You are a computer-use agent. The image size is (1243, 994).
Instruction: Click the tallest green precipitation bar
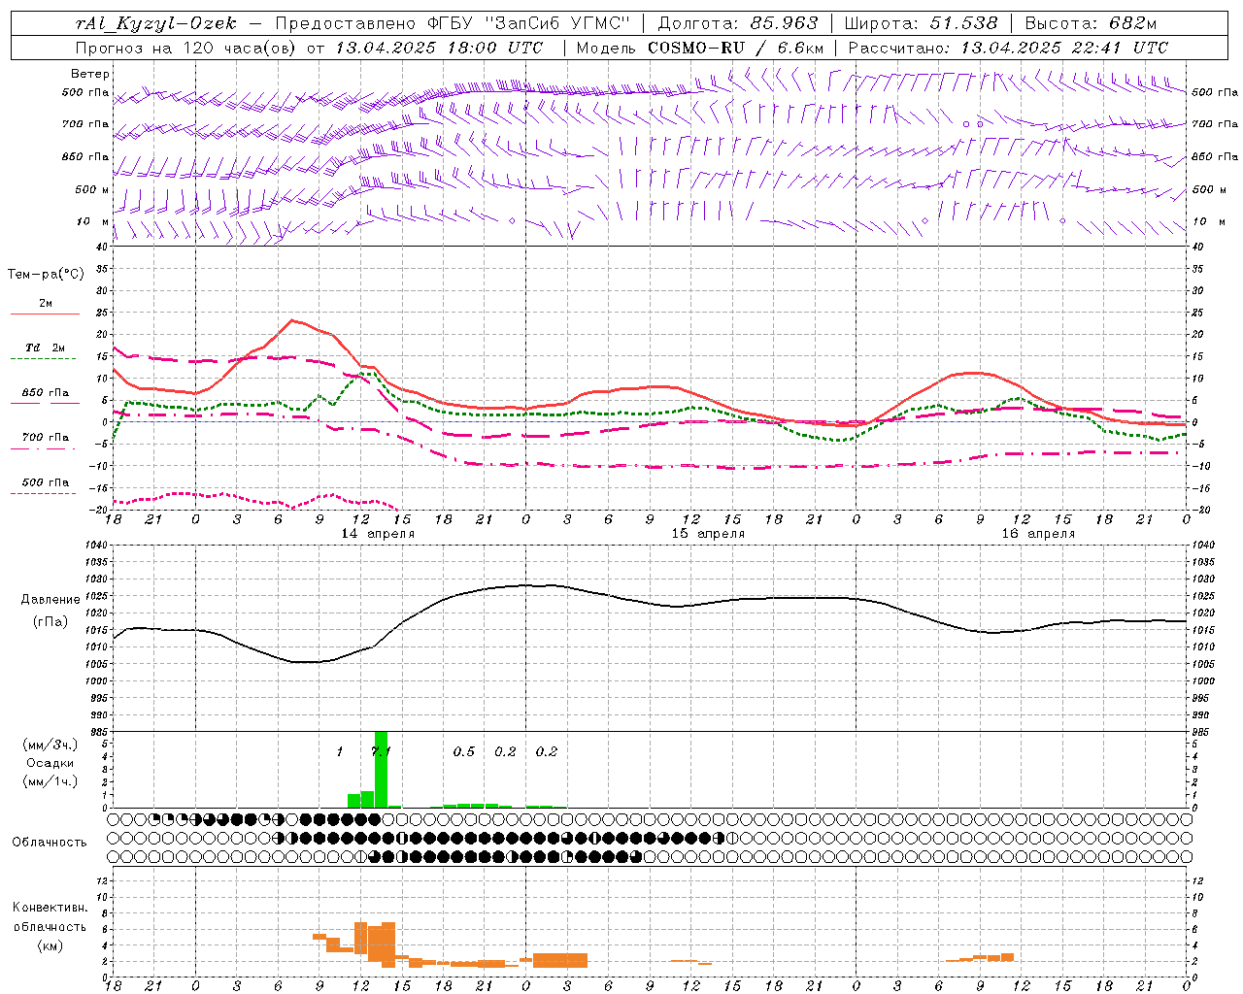[x=381, y=769]
